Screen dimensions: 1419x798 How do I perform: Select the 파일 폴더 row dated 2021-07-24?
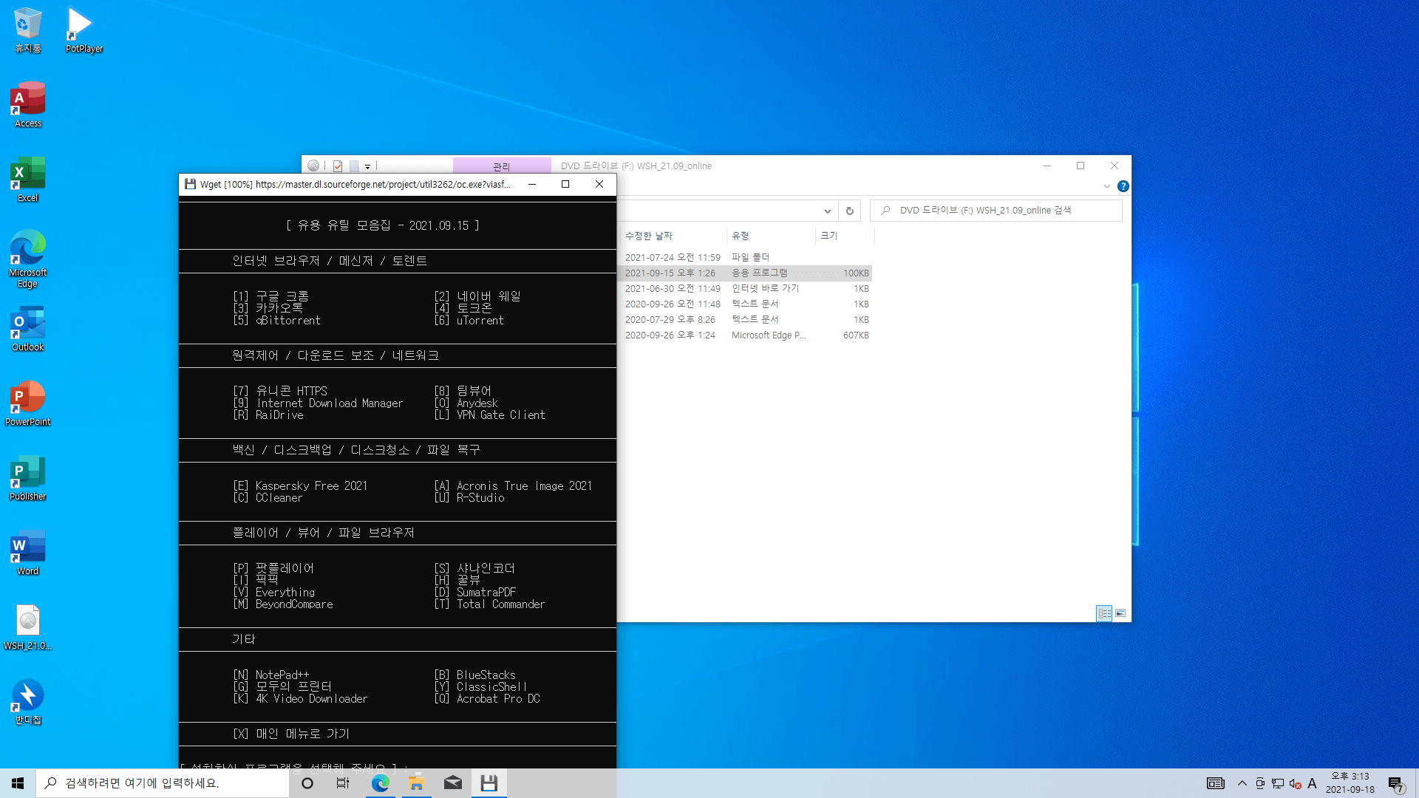point(745,258)
